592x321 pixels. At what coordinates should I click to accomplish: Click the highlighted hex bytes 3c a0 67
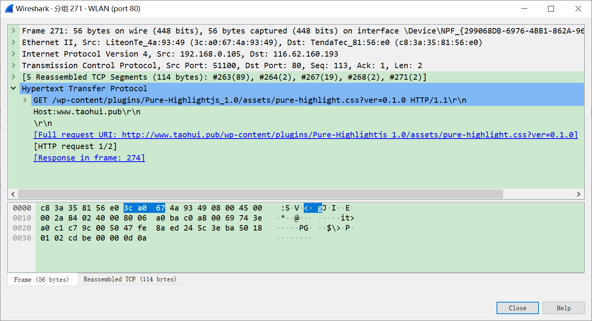(x=144, y=208)
